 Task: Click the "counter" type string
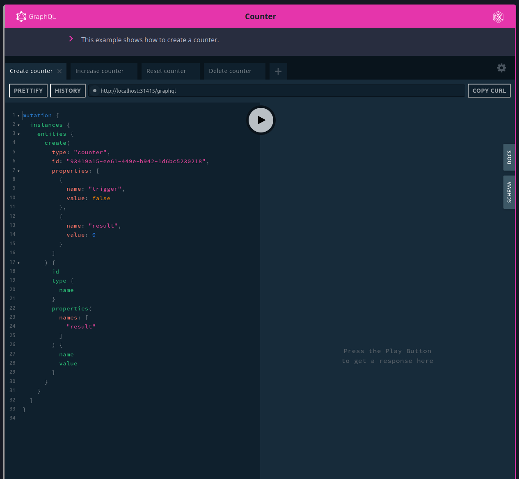coord(90,153)
